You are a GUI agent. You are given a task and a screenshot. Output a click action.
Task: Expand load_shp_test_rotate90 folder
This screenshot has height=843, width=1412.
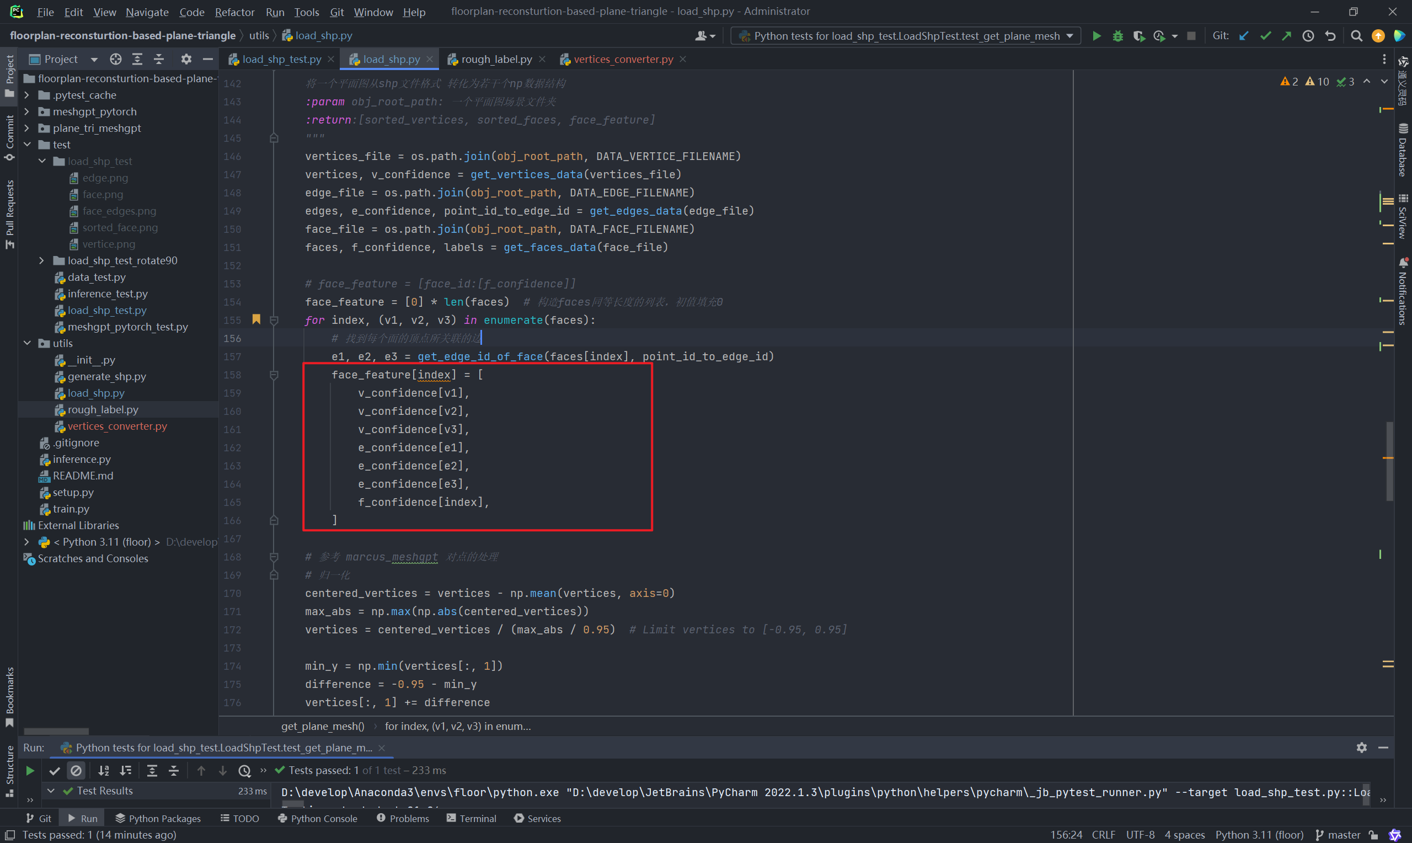[x=41, y=261]
